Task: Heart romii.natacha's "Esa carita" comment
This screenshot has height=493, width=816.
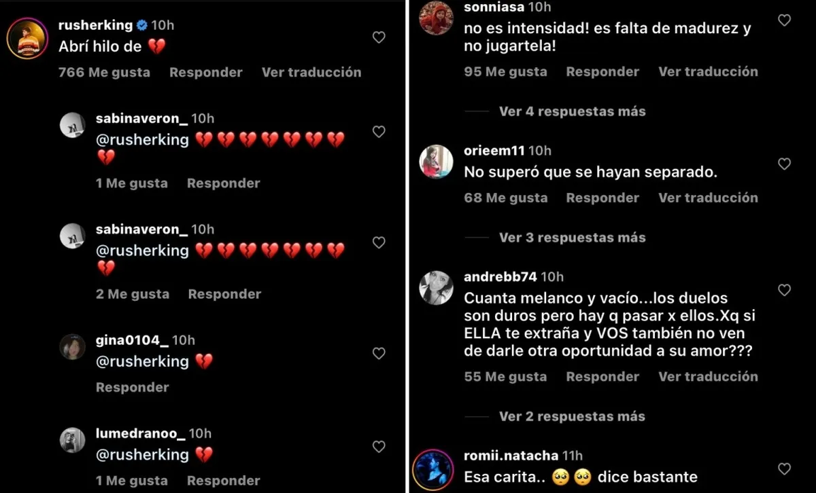Action: tap(784, 469)
